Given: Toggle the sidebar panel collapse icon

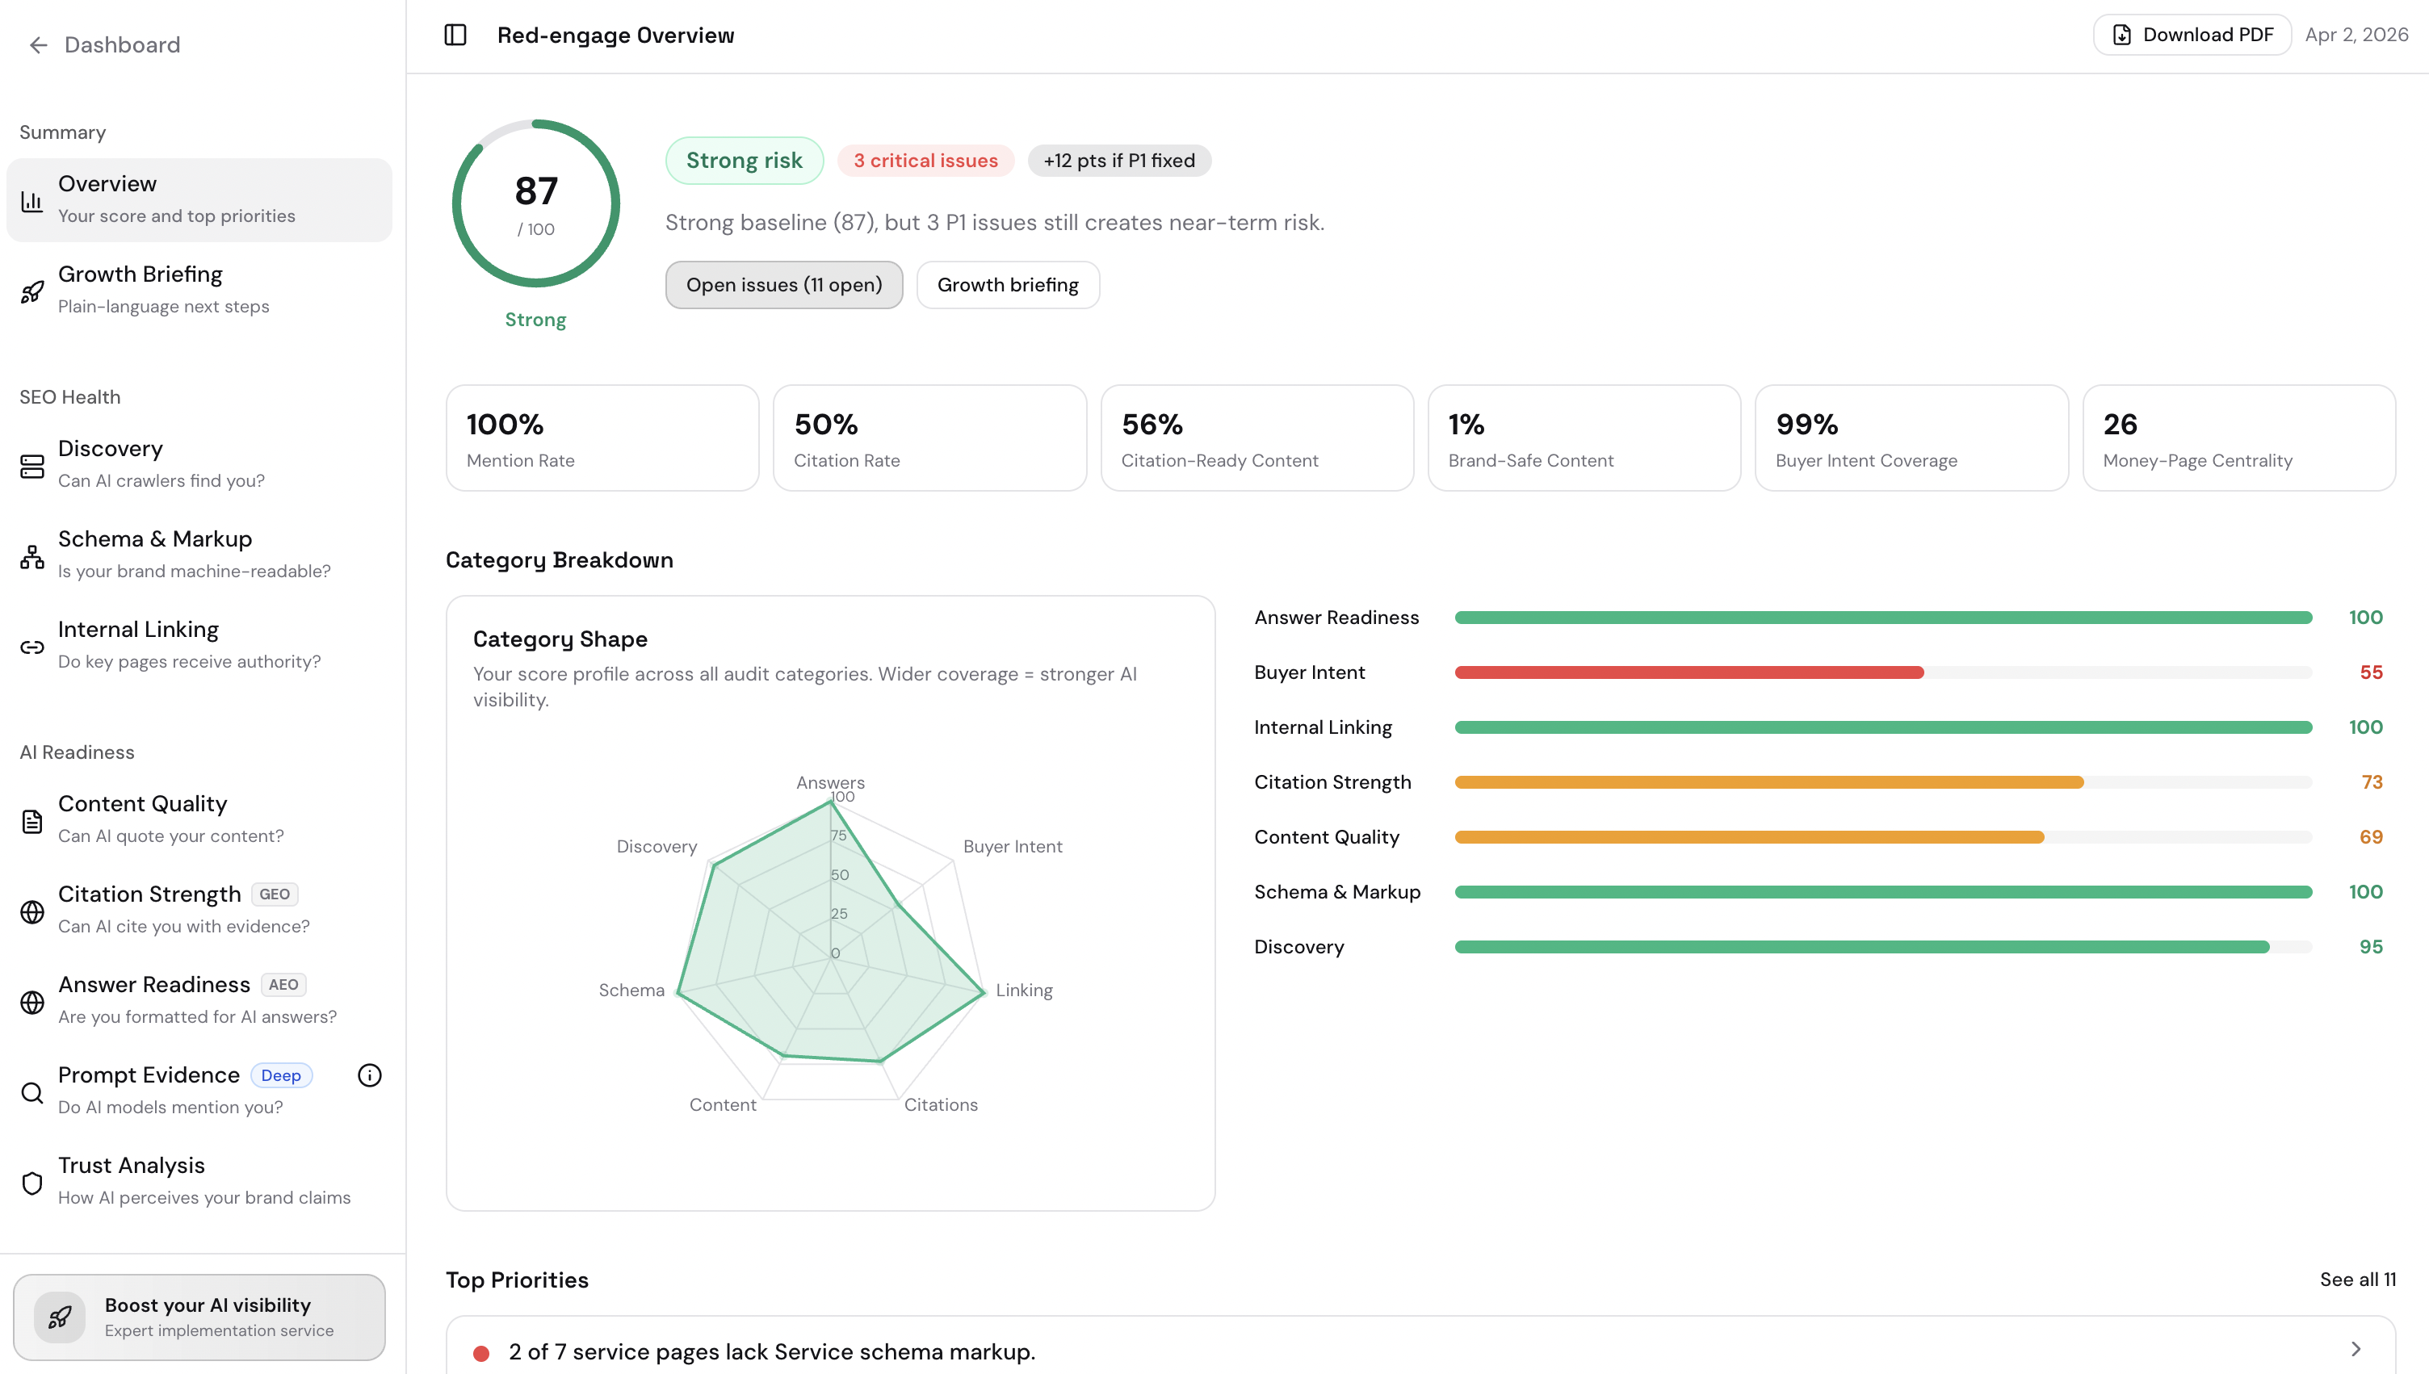Looking at the screenshot, I should coord(454,34).
